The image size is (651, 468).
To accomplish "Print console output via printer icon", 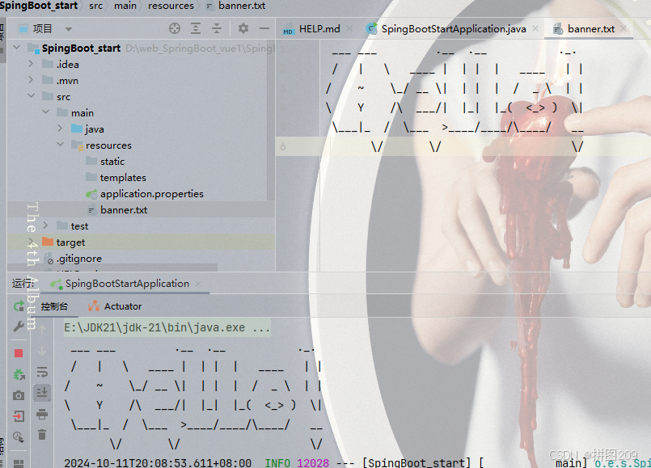I will coord(42,414).
